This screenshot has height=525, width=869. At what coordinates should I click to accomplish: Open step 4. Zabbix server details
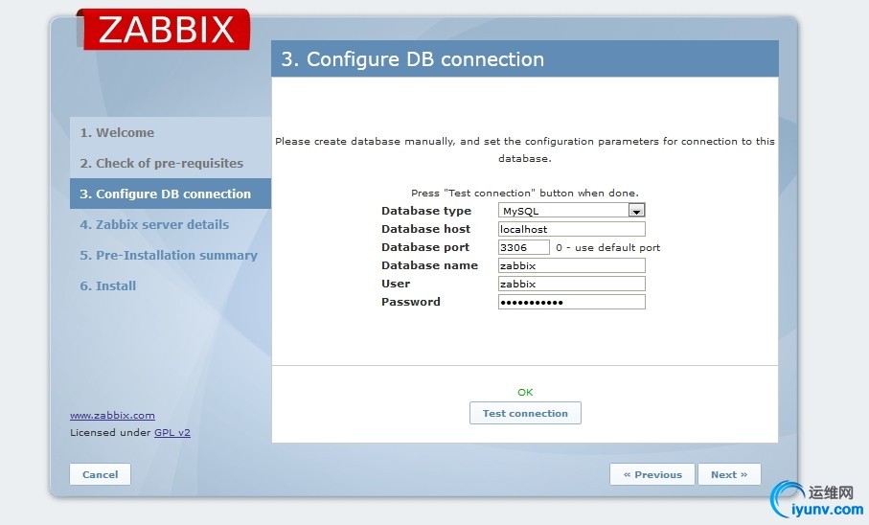coord(154,224)
